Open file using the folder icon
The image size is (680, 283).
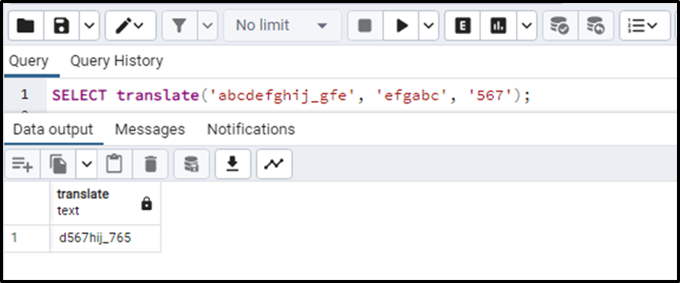[x=26, y=26]
